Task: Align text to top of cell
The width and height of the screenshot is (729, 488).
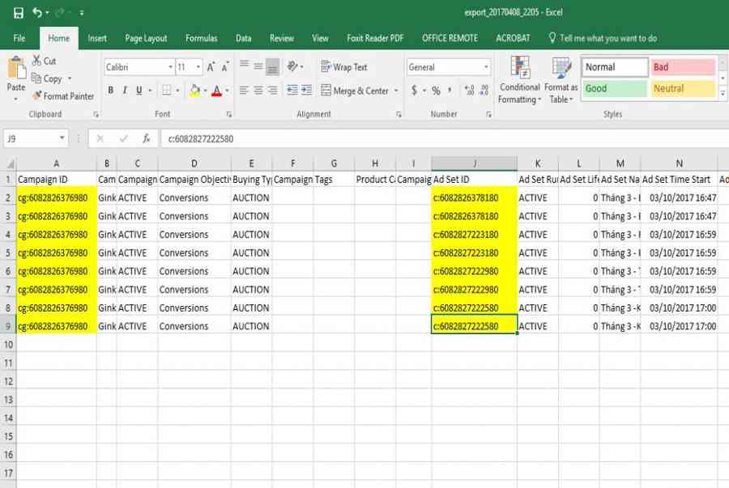Action: pyautogui.click(x=244, y=66)
